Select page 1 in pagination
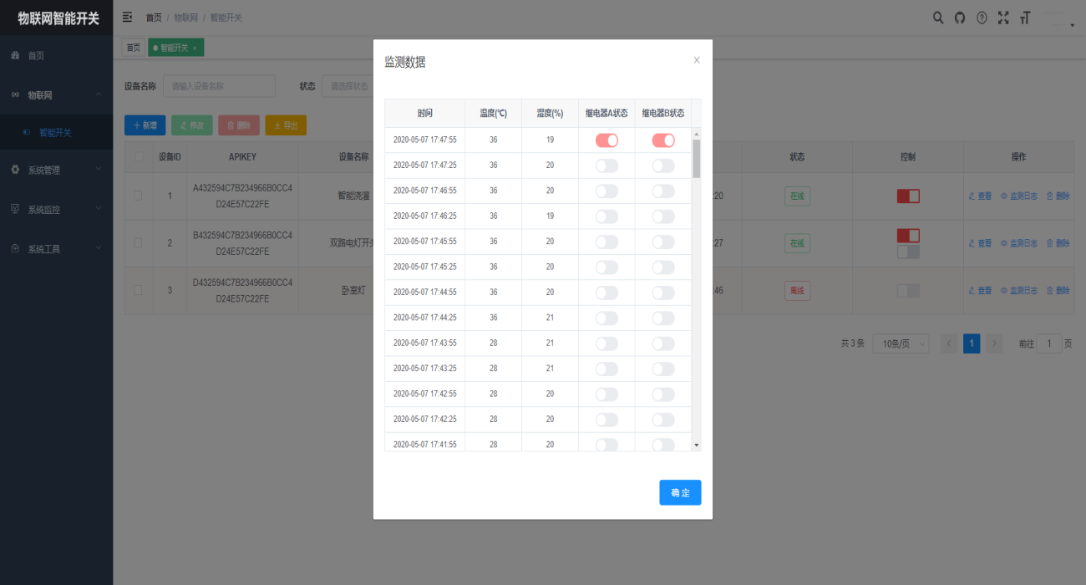Image resolution: width=1086 pixels, height=585 pixels. 972,343
